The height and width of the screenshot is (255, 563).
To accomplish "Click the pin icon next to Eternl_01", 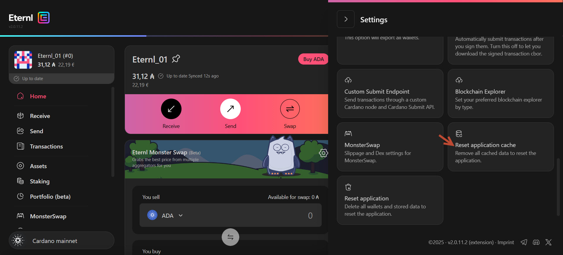I will point(176,59).
